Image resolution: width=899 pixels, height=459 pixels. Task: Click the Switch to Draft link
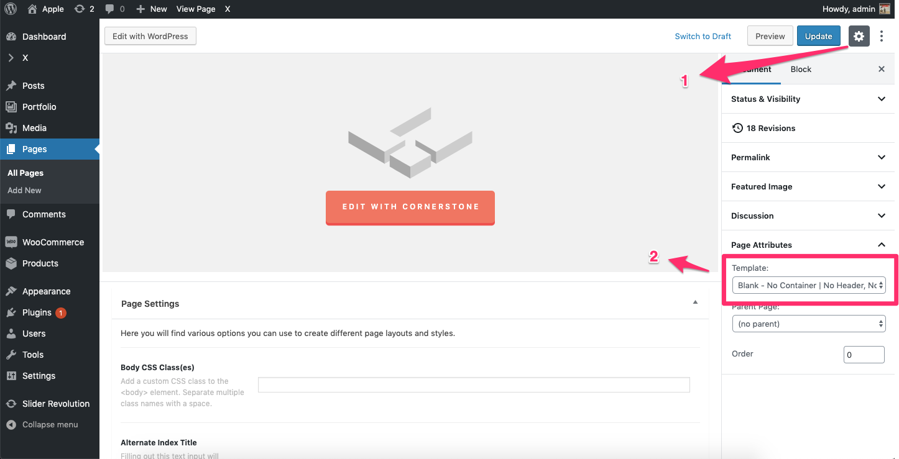click(703, 36)
